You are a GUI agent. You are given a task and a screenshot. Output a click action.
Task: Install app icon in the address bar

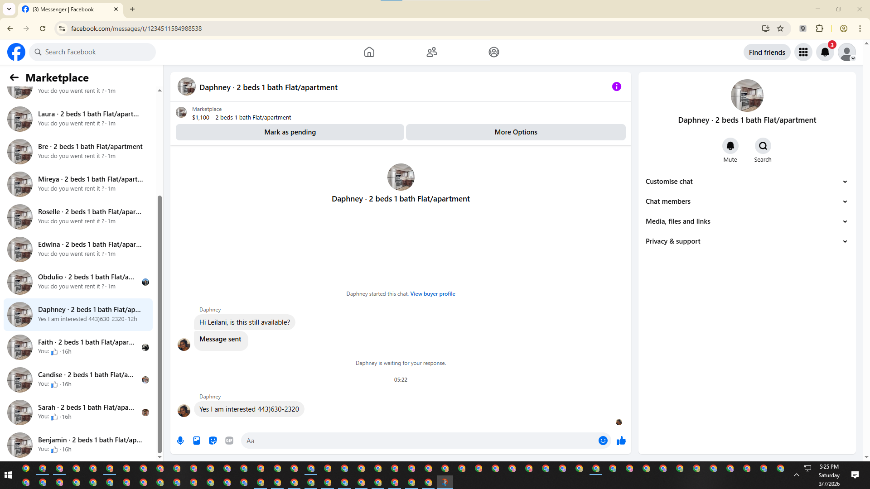pos(766,29)
